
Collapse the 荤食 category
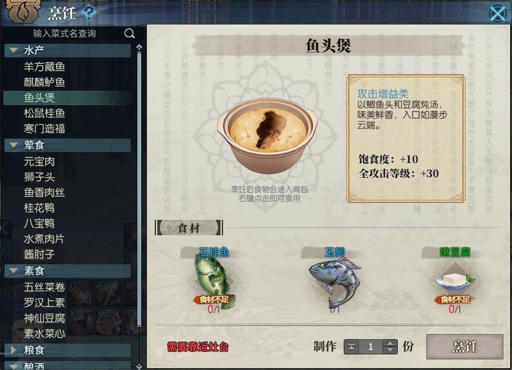(x=14, y=144)
